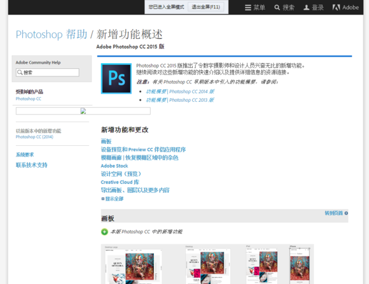The height and width of the screenshot is (284, 369).
Task: Select the 新增功能概述 heading text
Action: pyautogui.click(x=129, y=34)
